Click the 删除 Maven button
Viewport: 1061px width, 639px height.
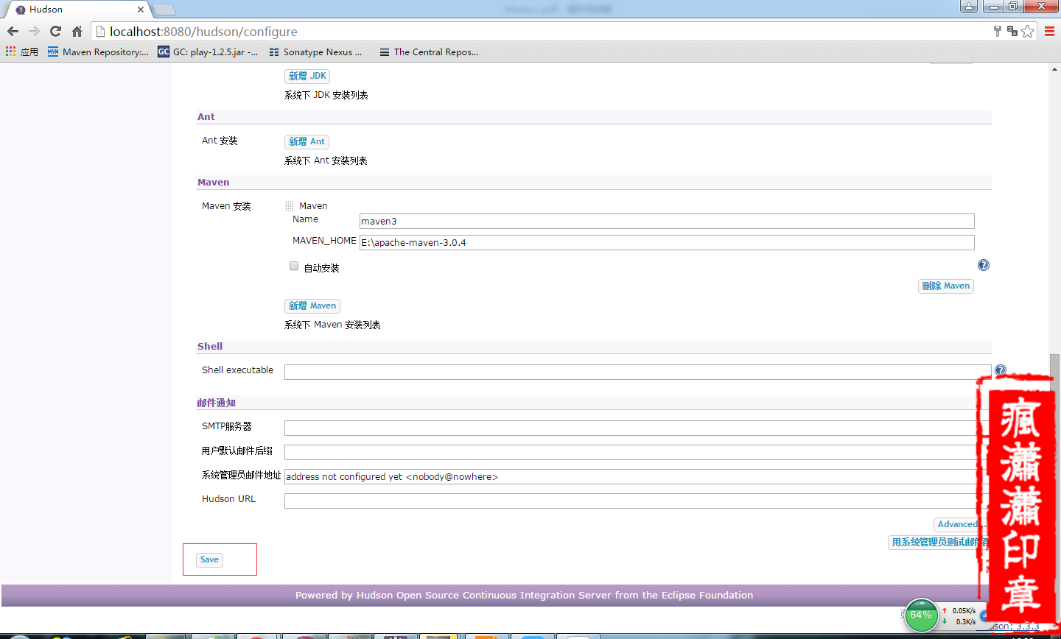coord(946,286)
